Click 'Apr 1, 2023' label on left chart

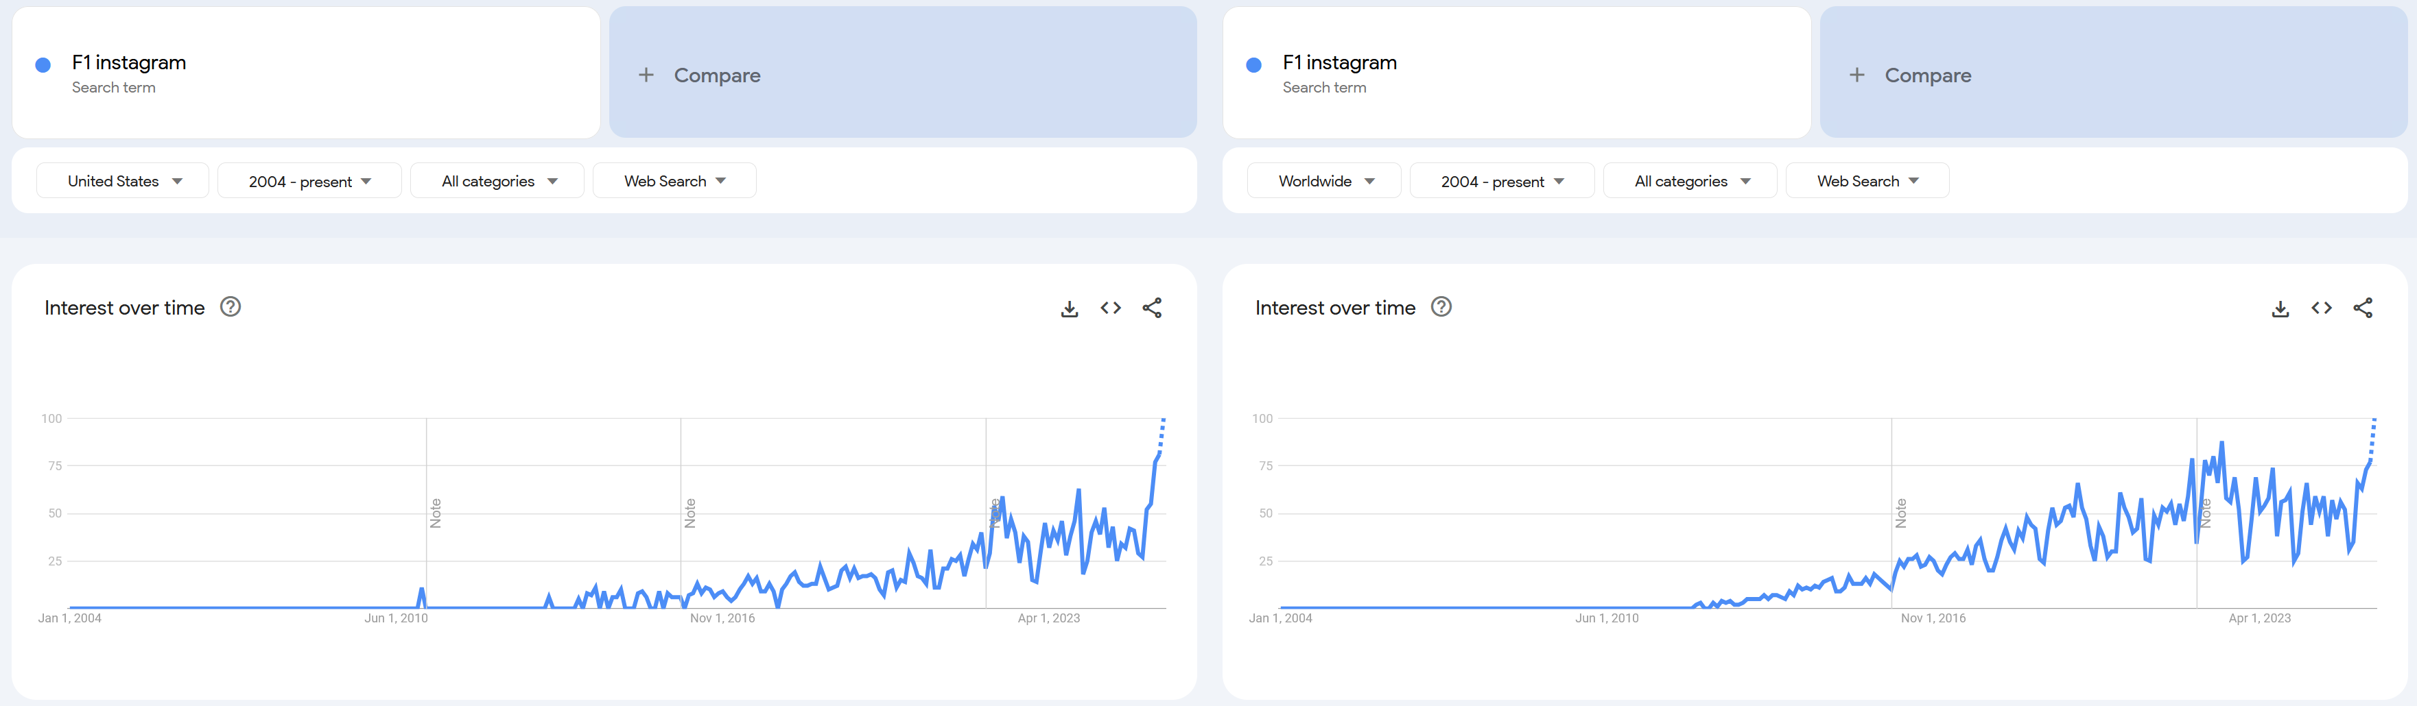tap(1049, 618)
